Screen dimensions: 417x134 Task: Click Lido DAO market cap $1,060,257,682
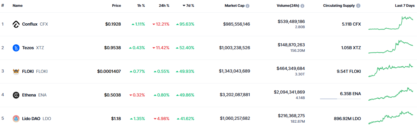point(235,119)
